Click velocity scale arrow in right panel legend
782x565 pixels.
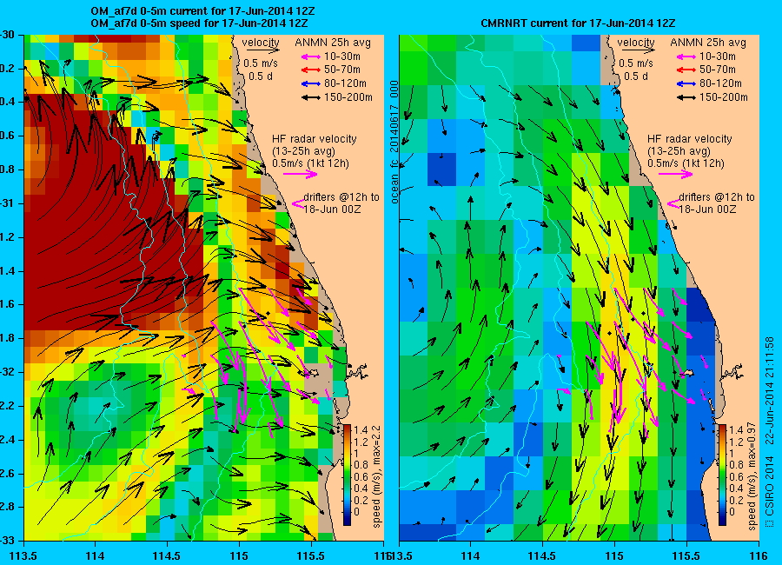[638, 50]
